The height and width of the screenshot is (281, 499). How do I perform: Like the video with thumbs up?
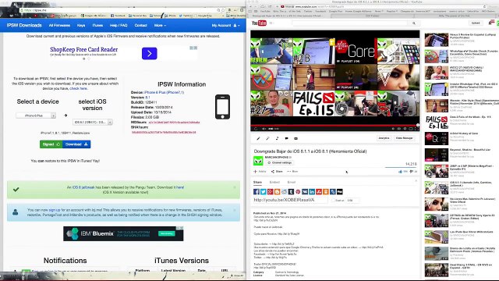click(400, 172)
